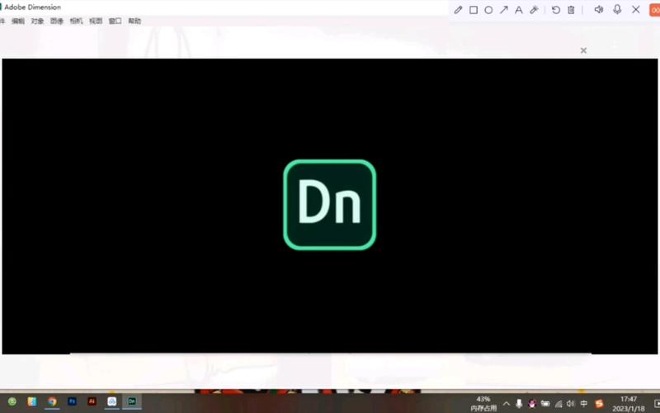Screen dimensions: 660x413
Task: Open Photoshop from the taskbar
Action: pos(72,401)
